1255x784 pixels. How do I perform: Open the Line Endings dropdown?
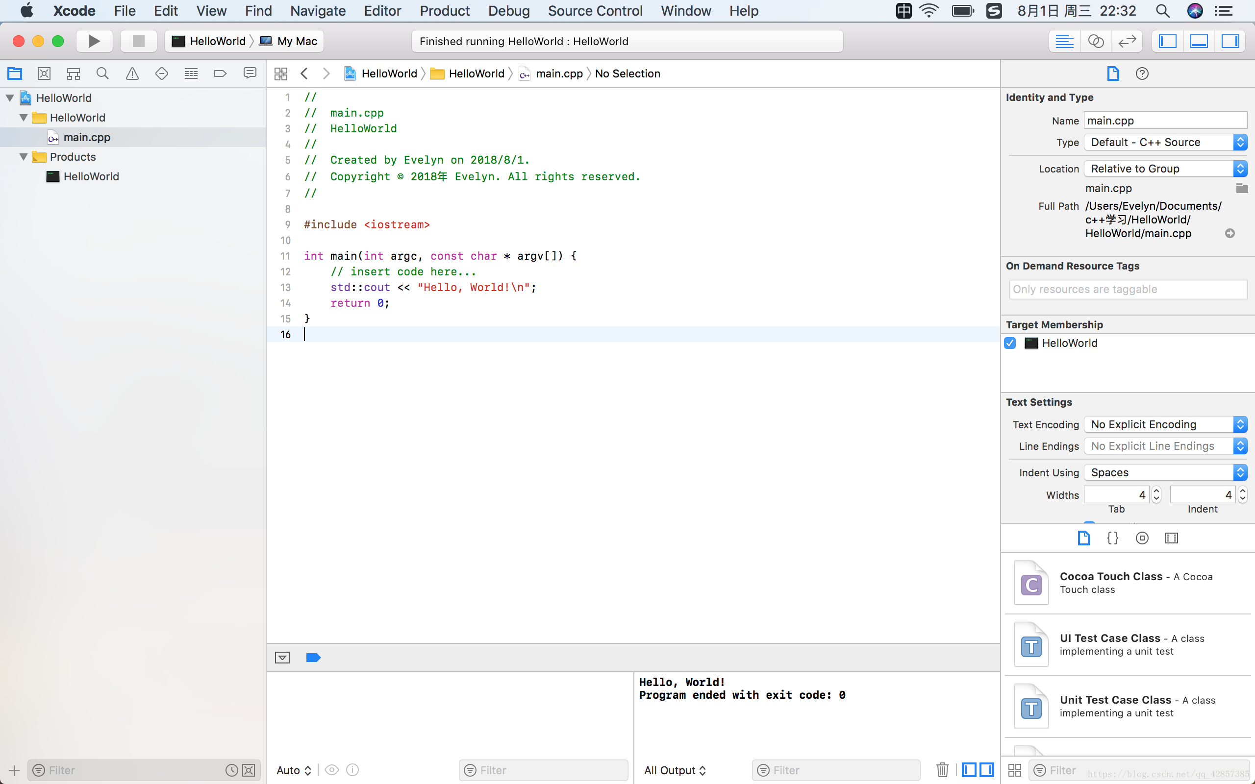(1165, 446)
